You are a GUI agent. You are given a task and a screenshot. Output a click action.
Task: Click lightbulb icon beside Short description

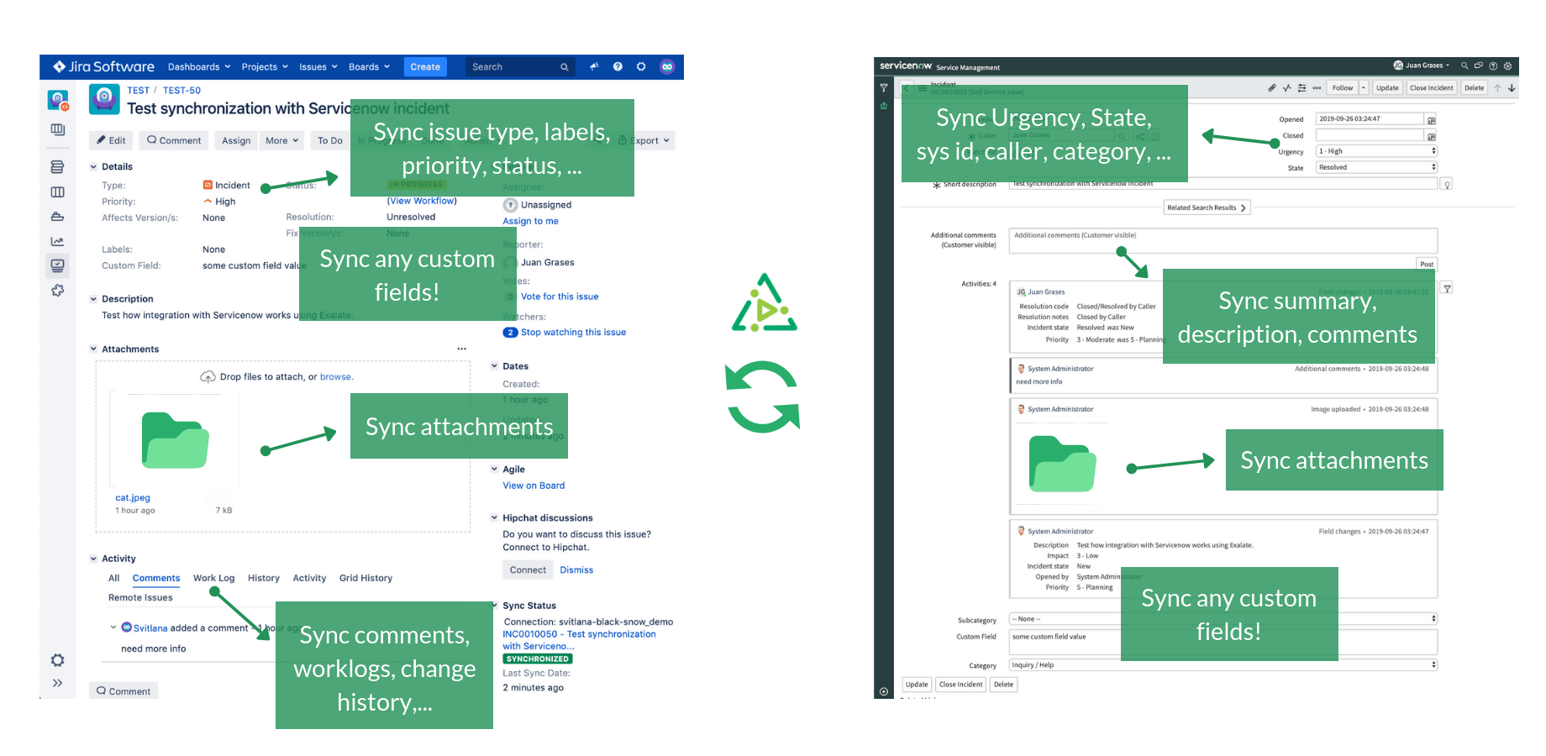coord(1447,184)
